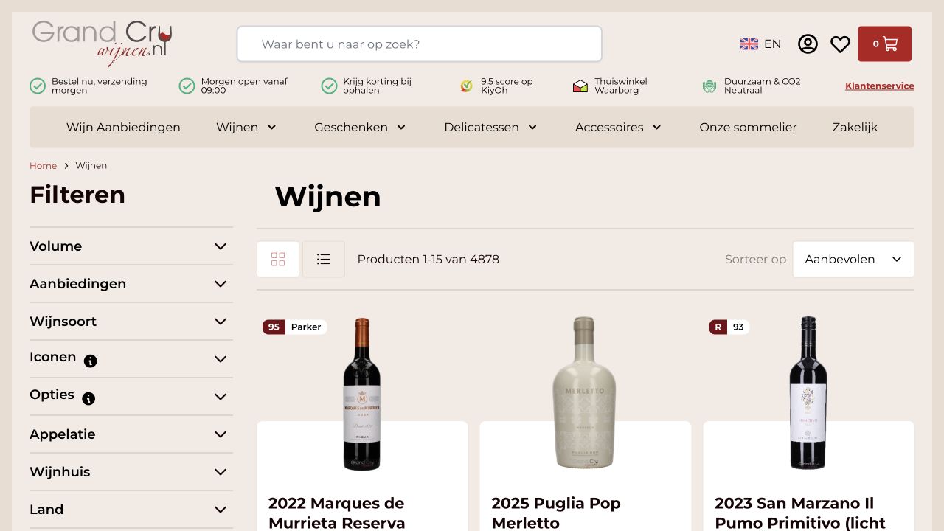Screen dimensions: 944x531
Task: Click checkmark beside Bestel nu, verzending morgen
Action: 38,86
